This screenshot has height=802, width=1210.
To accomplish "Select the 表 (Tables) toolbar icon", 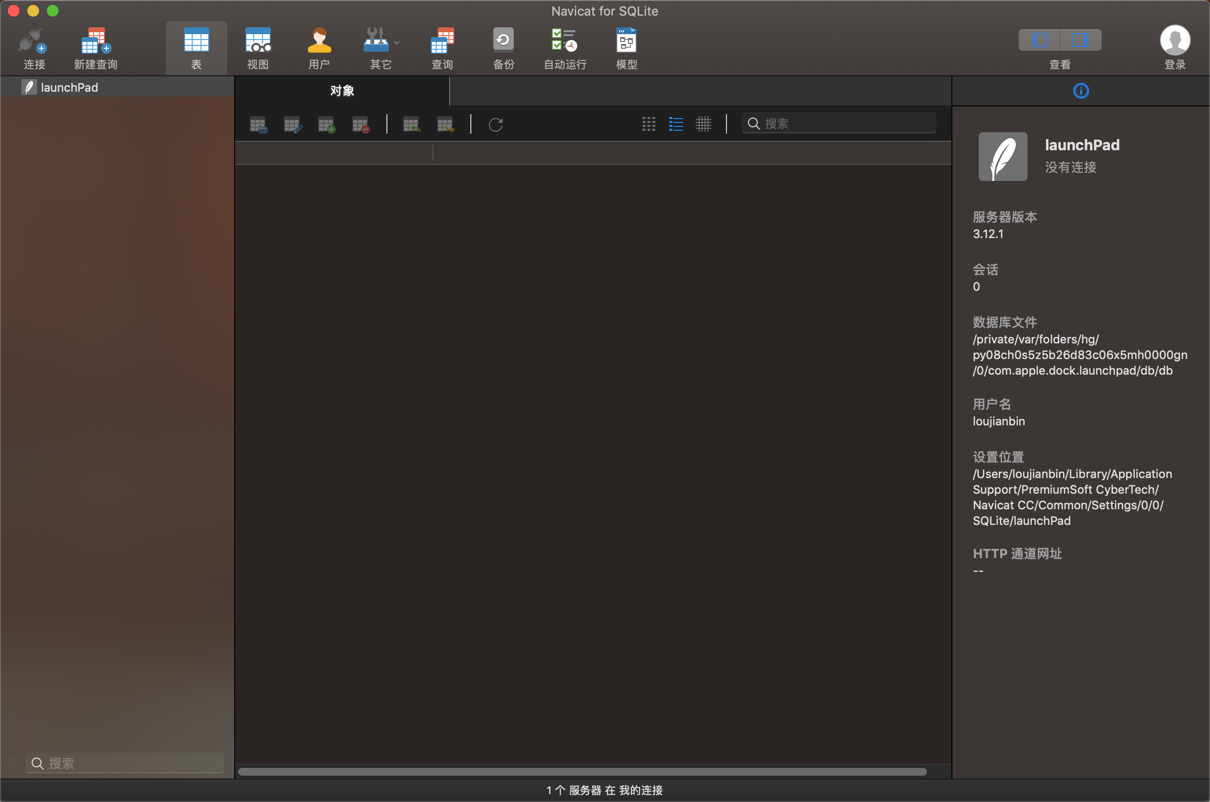I will point(197,40).
